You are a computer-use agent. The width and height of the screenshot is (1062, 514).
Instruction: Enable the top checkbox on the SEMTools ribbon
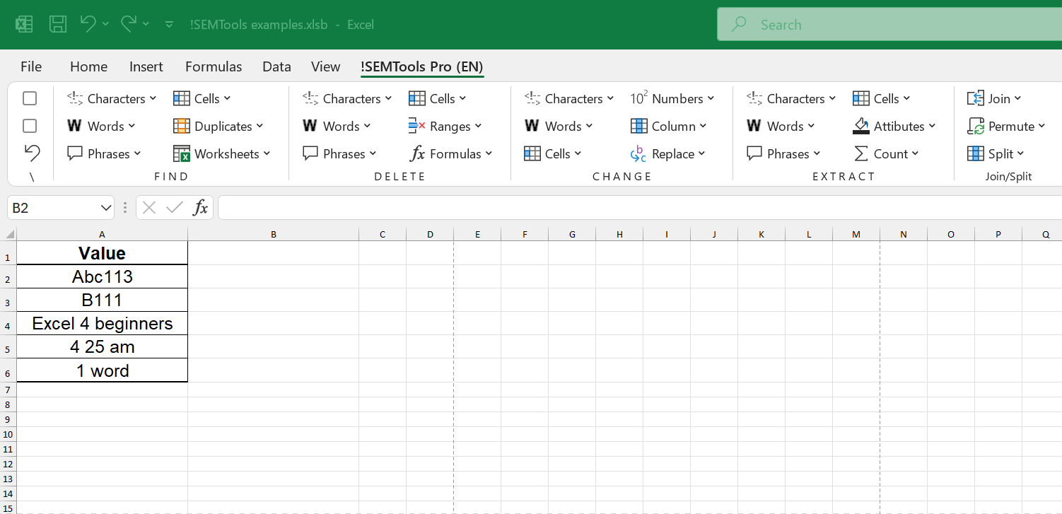[x=29, y=98]
